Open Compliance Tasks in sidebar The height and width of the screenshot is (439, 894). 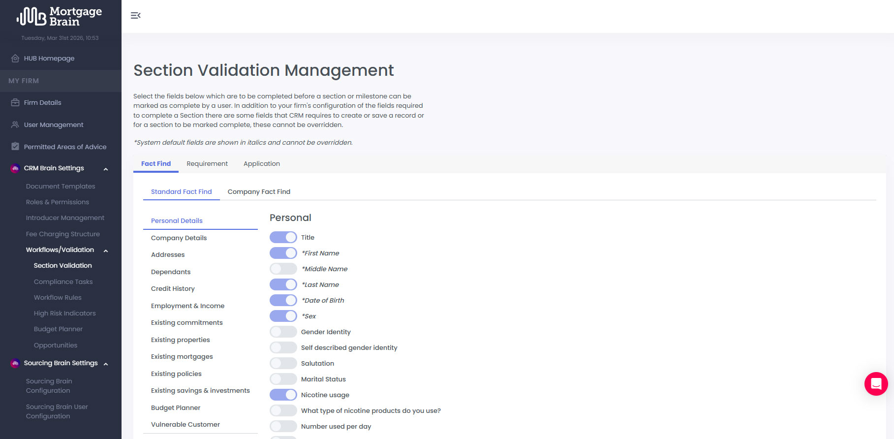pos(63,282)
